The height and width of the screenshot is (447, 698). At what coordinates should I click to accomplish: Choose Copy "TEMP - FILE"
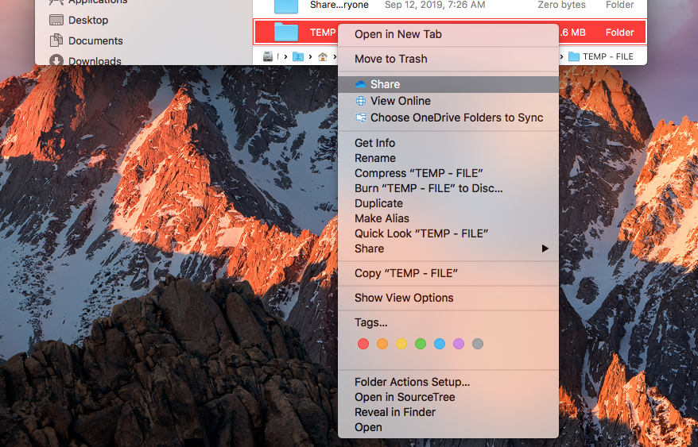click(x=448, y=273)
